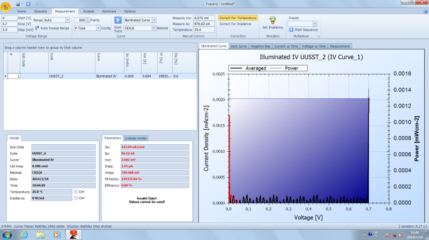Open Internet Explorer from the taskbar
This screenshot has height=240, width=429.
point(24,234)
